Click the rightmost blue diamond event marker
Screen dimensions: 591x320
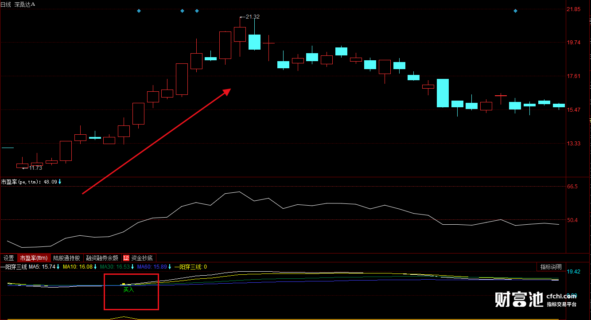click(x=515, y=11)
